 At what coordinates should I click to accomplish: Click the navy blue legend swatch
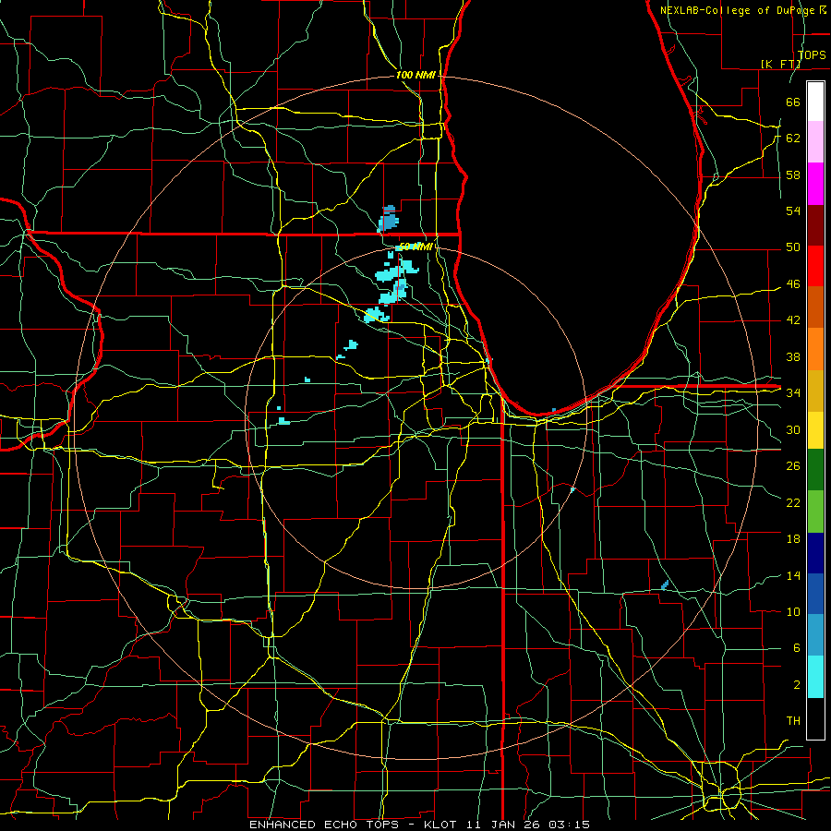click(815, 553)
